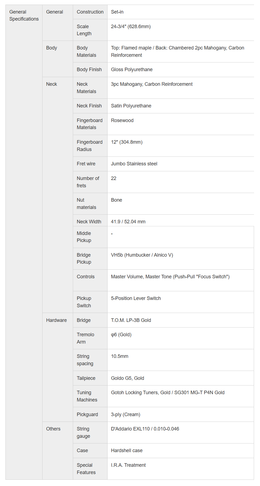Screen dimensions: 260x486
Task: Select the Gloss Polyurethane body finish cell
Action: [x=132, y=70]
